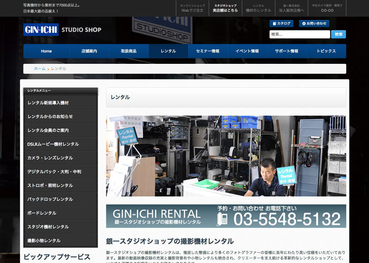Click the ホーム breadcrumb link
Viewport: 369px width, 263px height.
coord(40,69)
